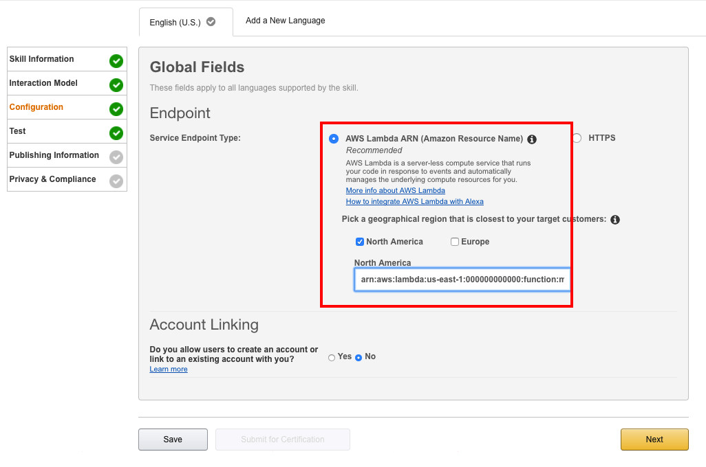The width and height of the screenshot is (706, 467).
Task: Click the Test step green checkmark icon
Action: click(116, 133)
